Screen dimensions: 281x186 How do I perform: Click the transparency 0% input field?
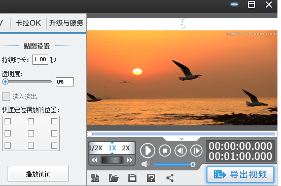pyautogui.click(x=64, y=82)
